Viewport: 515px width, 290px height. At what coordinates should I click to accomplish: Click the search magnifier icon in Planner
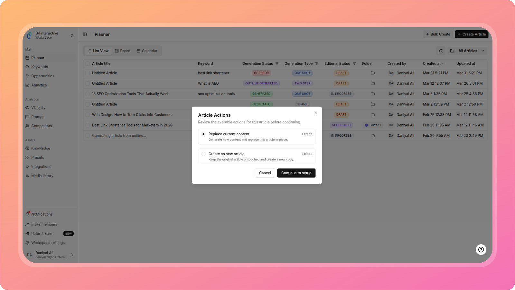click(441, 51)
